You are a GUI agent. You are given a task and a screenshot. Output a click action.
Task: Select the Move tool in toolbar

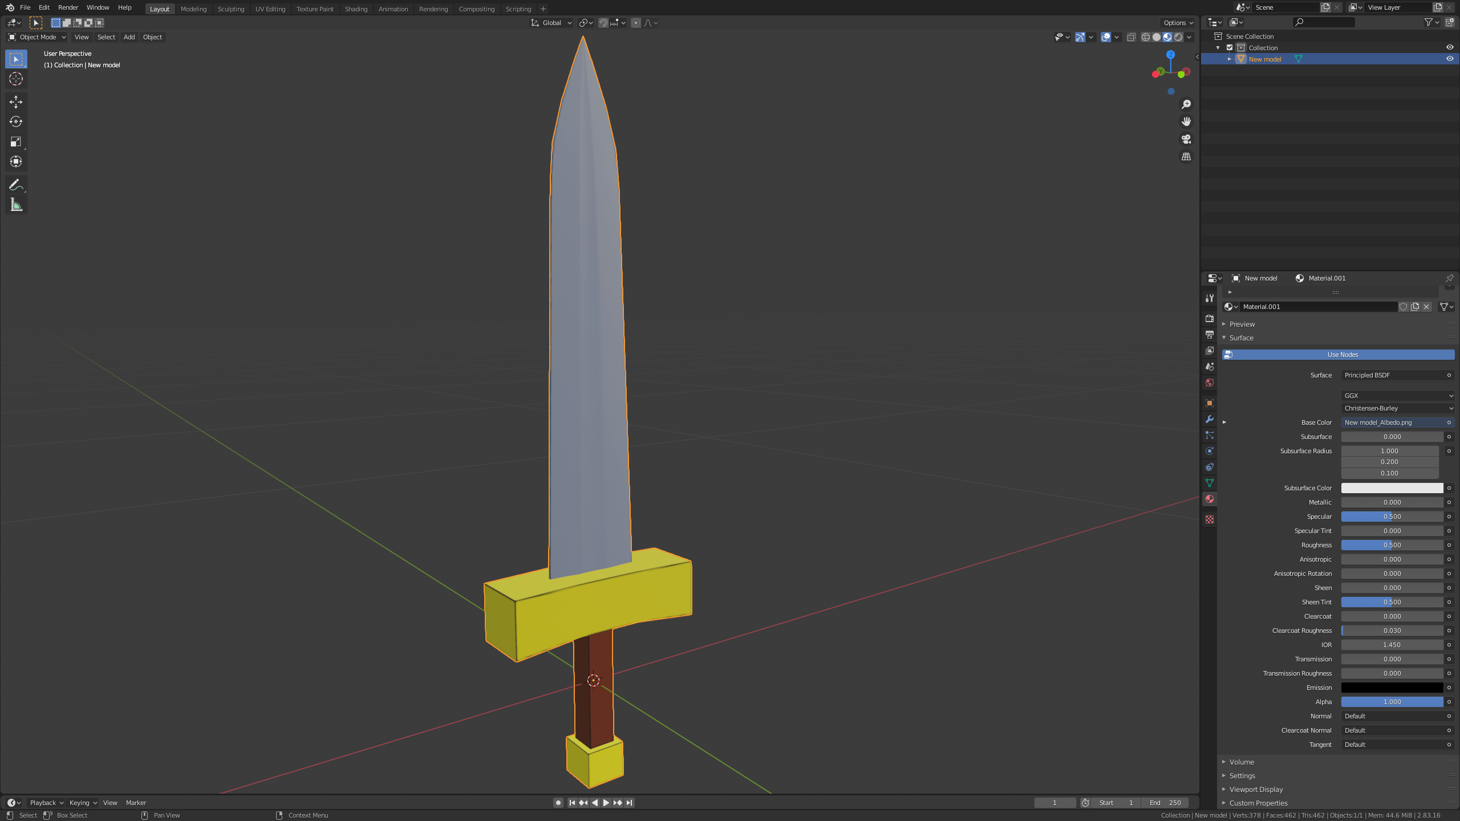pos(16,102)
